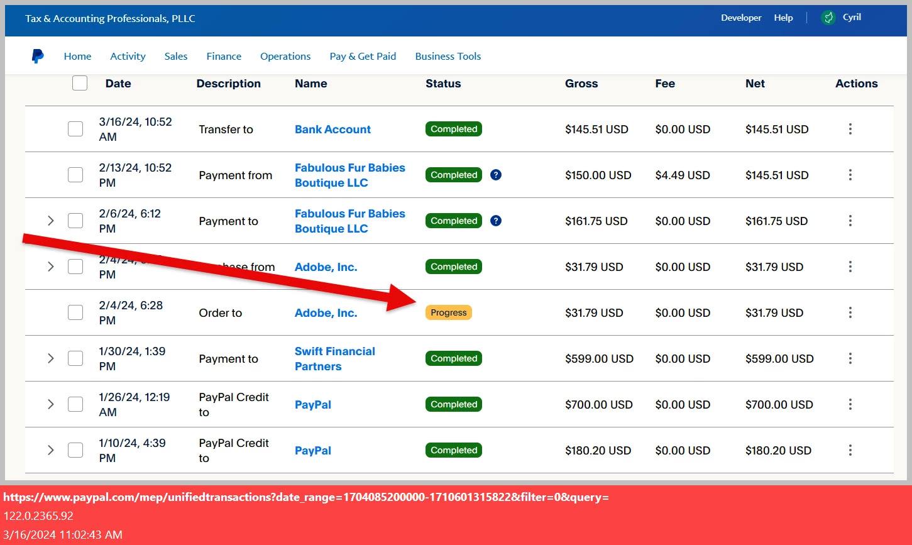Select the 2/6/24 Payment to checkbox
Screen dimensions: 912x545
pyautogui.click(x=75, y=221)
